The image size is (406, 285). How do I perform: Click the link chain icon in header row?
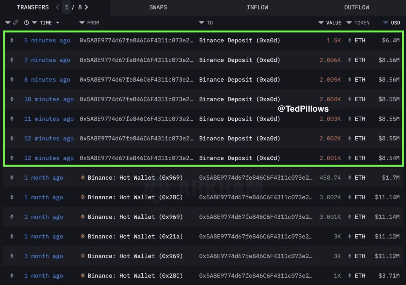click(16, 22)
